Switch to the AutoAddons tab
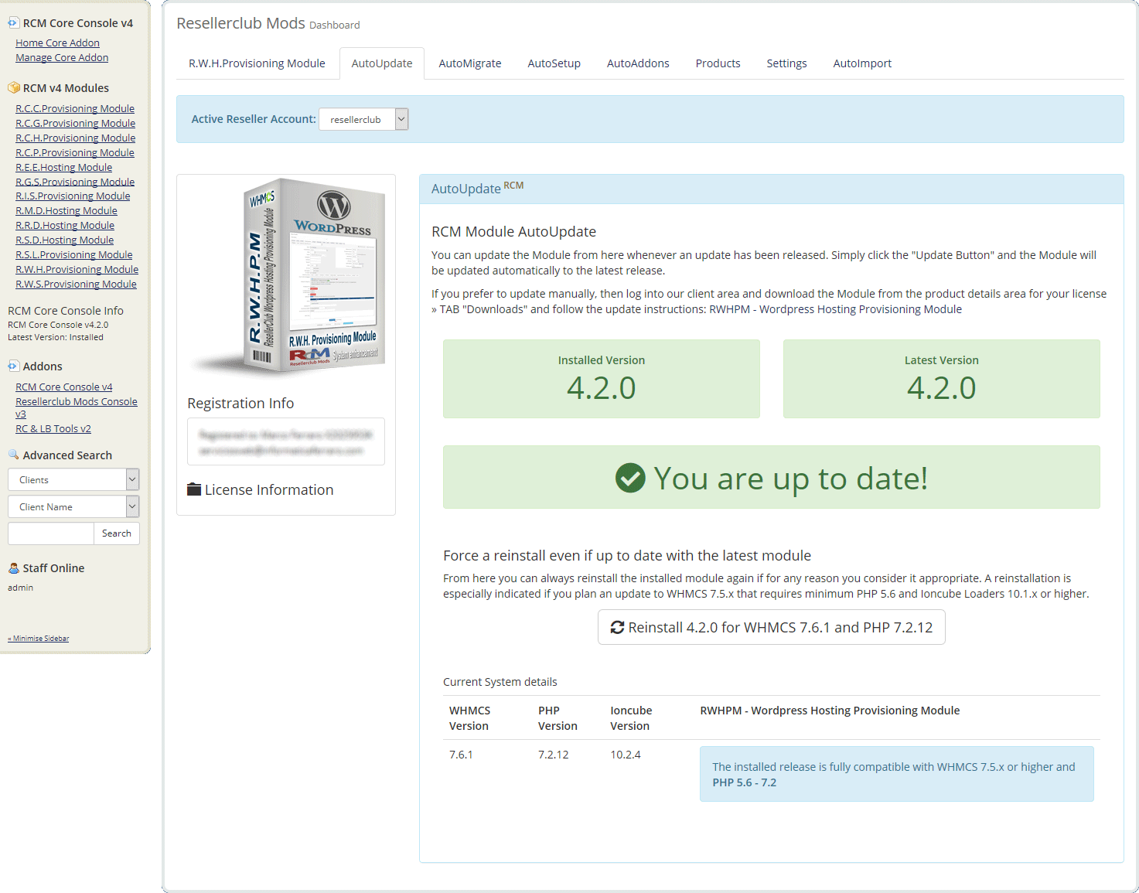Screen dimensions: 1139x893 (x=638, y=63)
